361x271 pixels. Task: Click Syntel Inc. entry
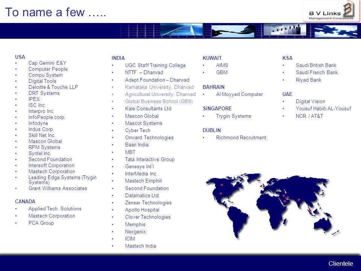(x=40, y=153)
